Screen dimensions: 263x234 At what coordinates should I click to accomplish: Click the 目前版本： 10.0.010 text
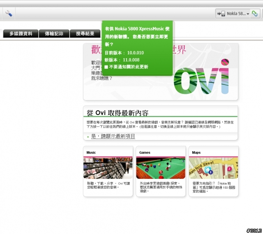124,53
